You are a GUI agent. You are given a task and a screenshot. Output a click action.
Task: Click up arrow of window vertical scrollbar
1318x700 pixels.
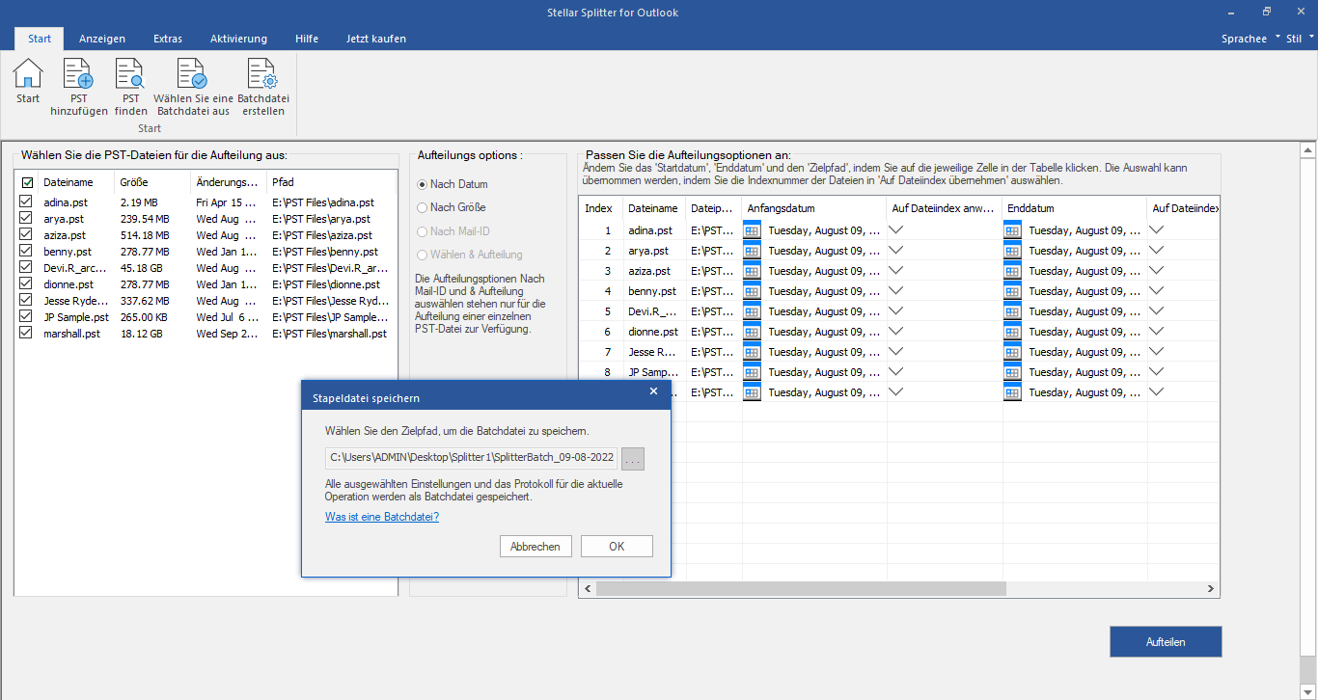click(1308, 150)
